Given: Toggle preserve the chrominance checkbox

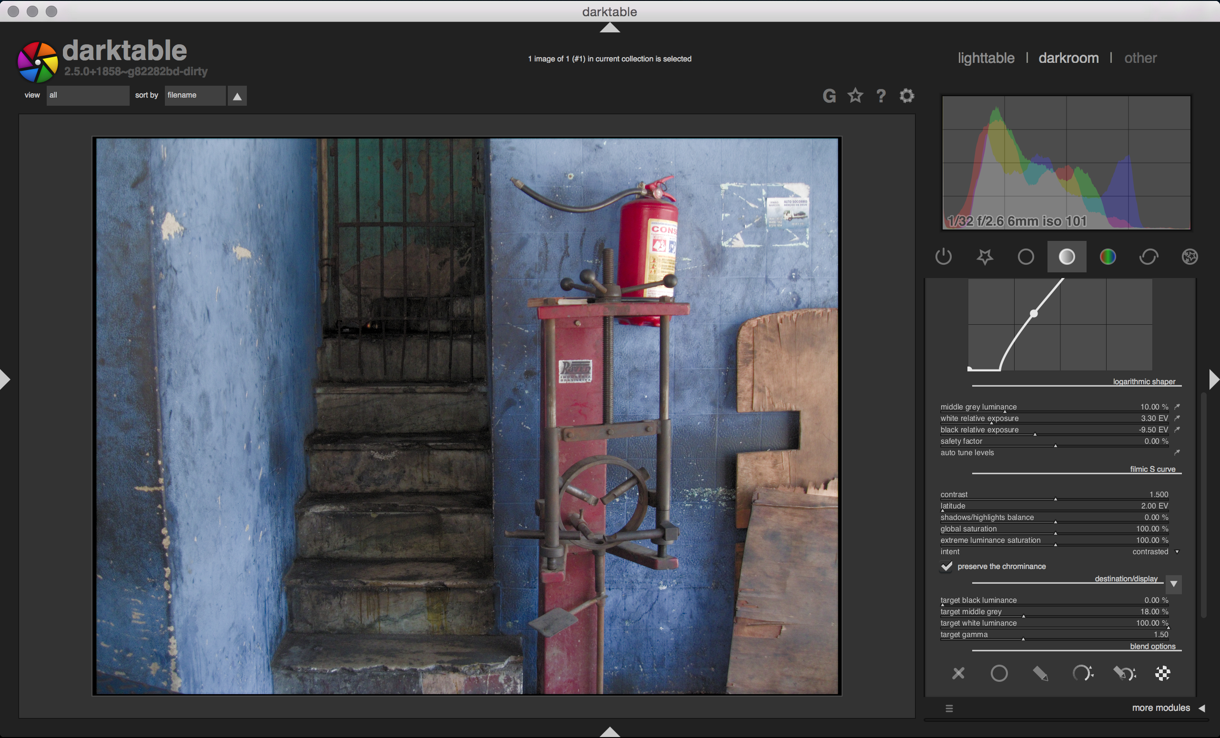Looking at the screenshot, I should (x=946, y=567).
